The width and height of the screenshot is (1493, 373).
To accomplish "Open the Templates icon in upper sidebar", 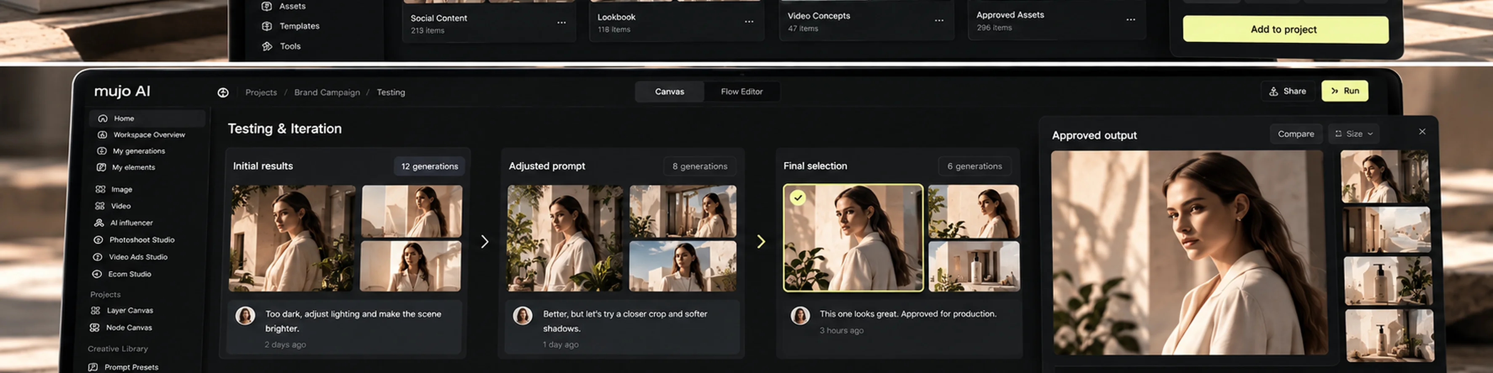I will click(267, 26).
